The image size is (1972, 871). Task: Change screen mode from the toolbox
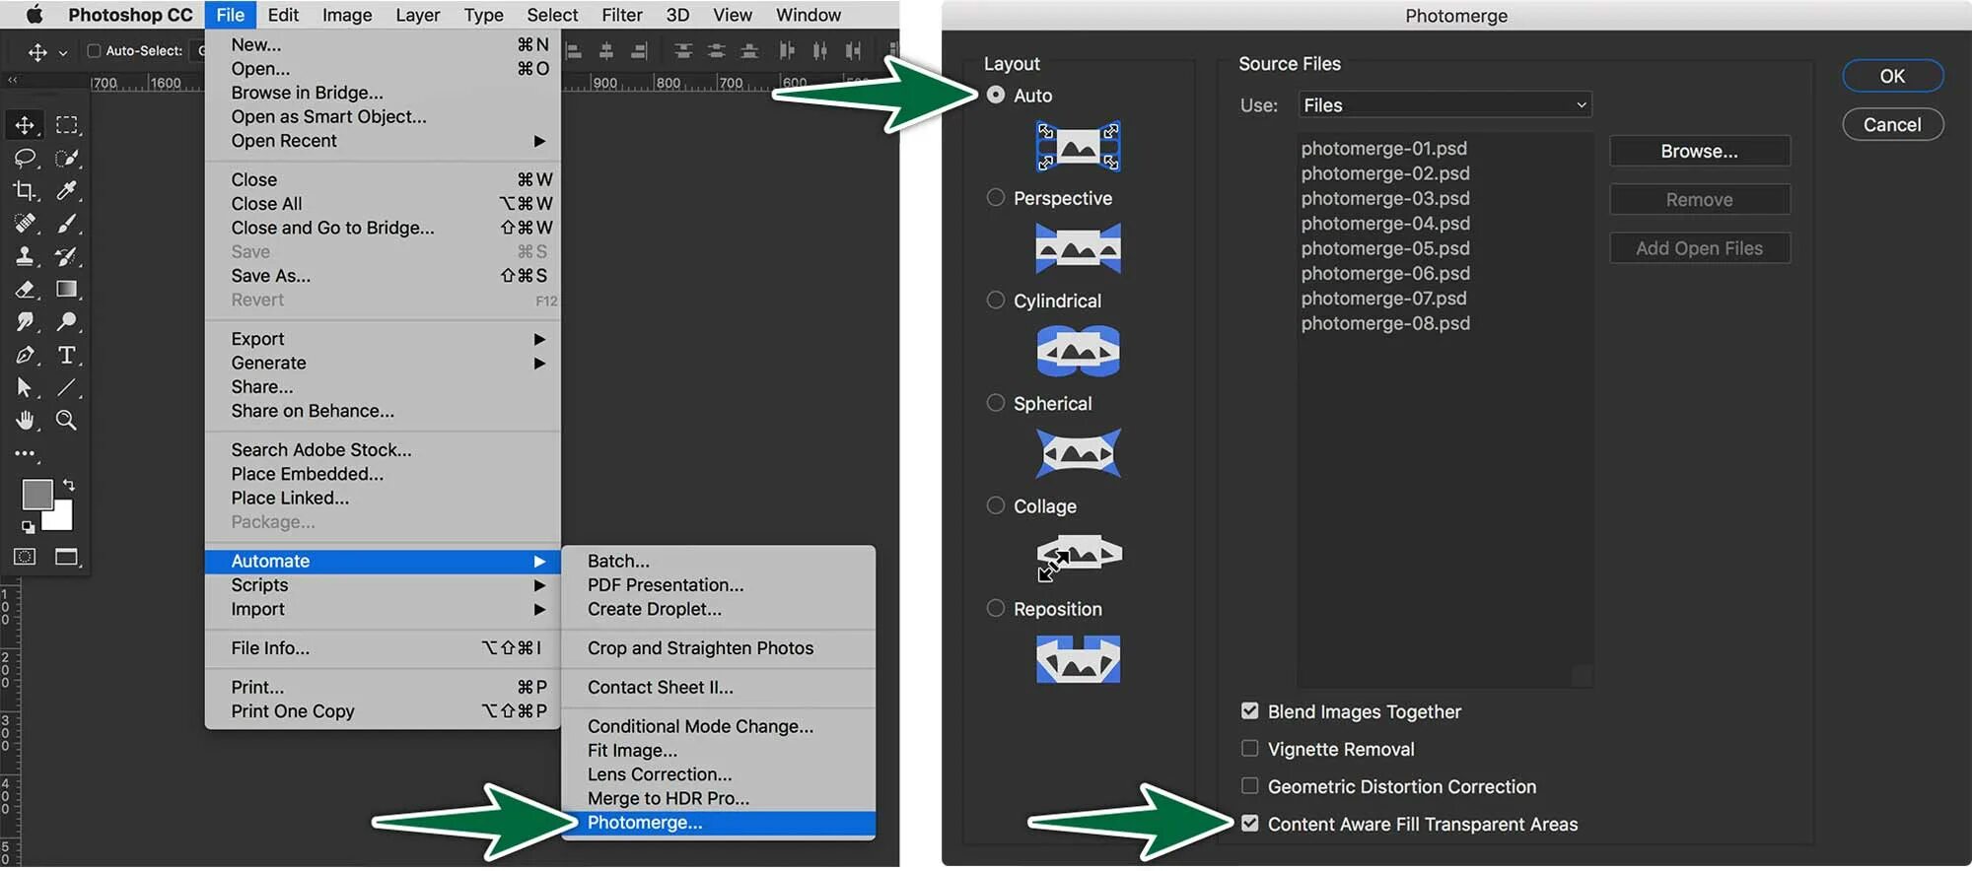(66, 557)
